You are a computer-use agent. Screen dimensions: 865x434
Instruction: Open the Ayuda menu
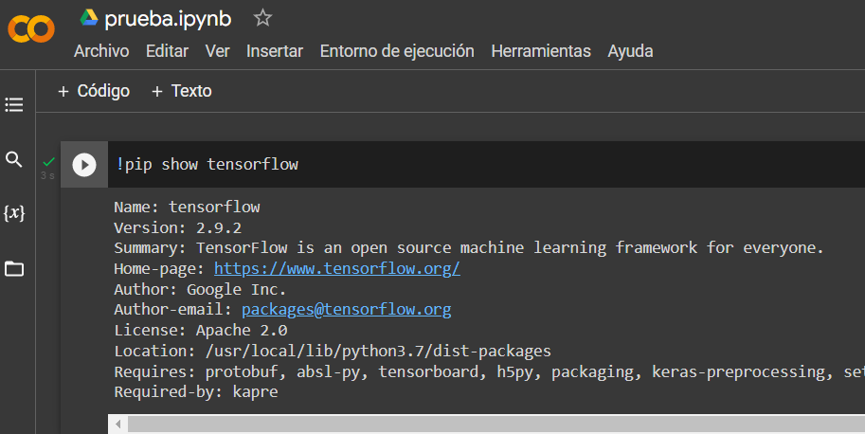coord(630,51)
